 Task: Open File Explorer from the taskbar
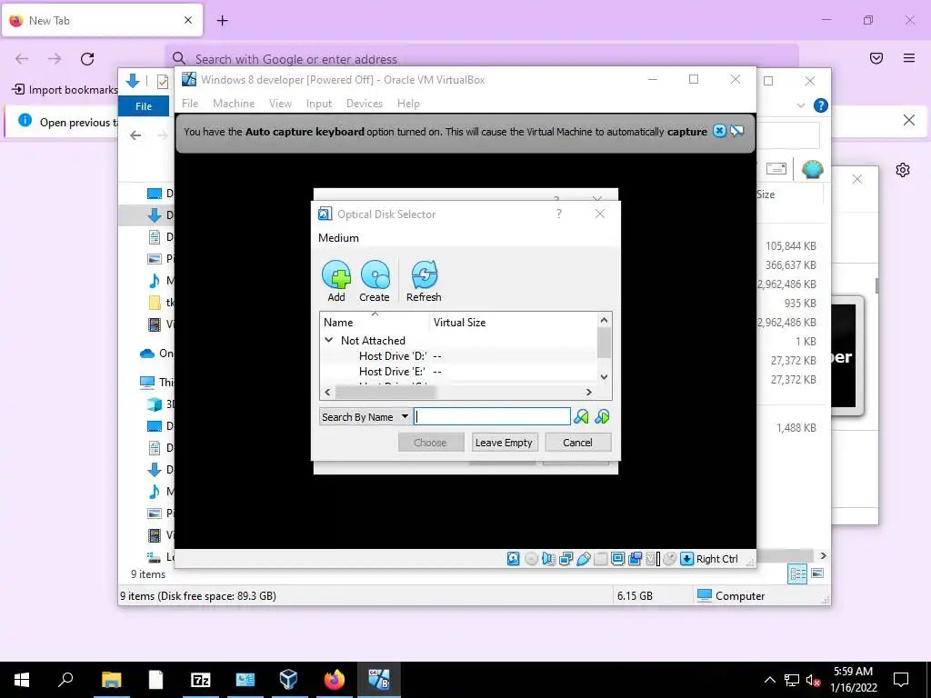[111, 680]
